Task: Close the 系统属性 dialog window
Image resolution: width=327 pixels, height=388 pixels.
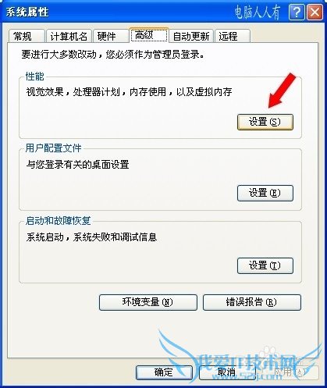Action: (315, 12)
